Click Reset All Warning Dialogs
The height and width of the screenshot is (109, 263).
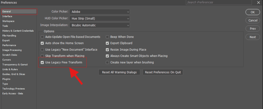[119, 72]
